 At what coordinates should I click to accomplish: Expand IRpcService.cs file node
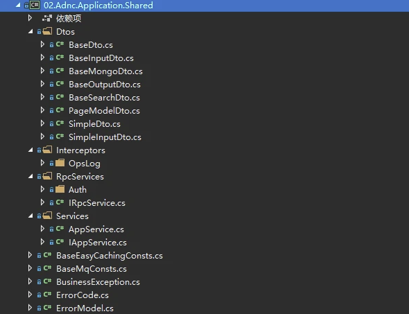pos(42,202)
